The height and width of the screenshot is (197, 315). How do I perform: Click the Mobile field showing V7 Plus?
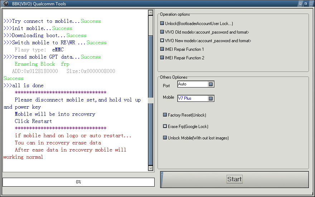(196, 99)
